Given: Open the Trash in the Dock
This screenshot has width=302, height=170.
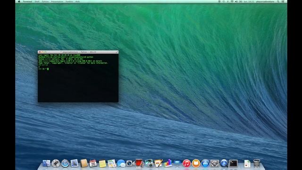Looking at the screenshot, I should 257,163.
